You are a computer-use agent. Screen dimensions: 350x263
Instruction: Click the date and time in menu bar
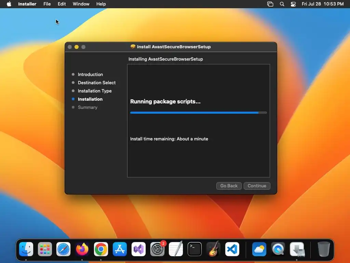[323, 4]
